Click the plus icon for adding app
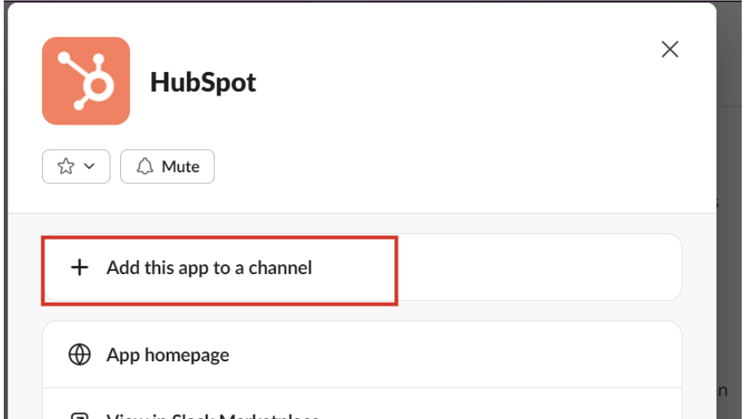Viewport: 747px width, 419px height. click(79, 268)
